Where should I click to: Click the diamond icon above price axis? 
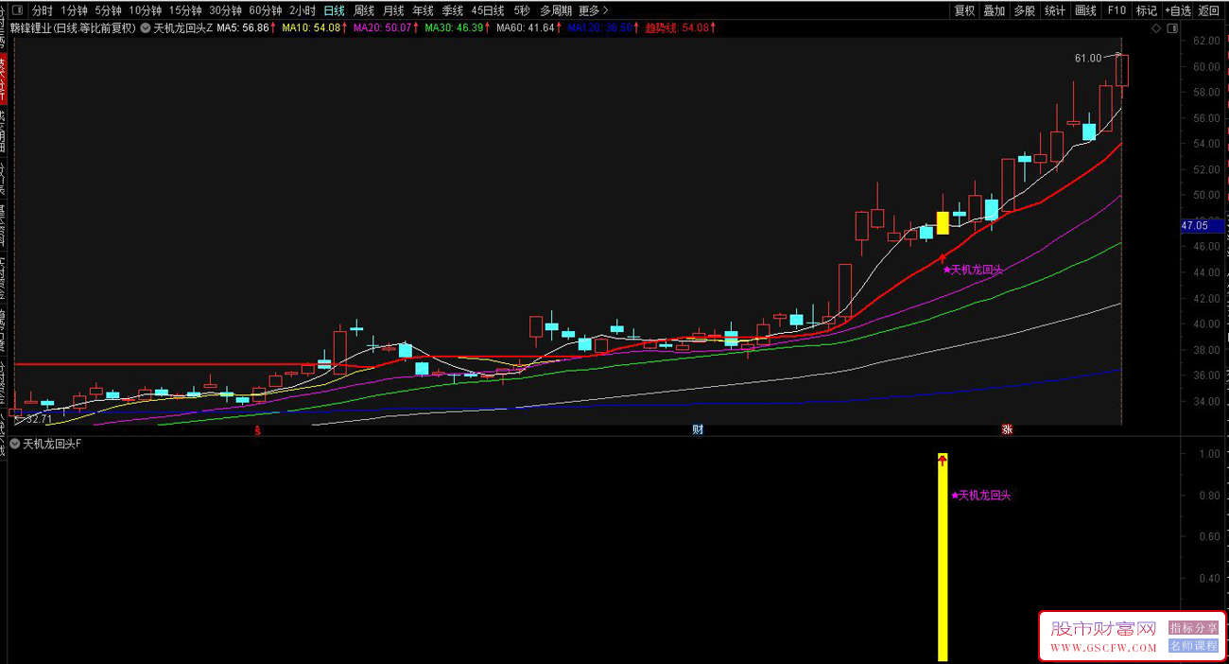[1156, 28]
